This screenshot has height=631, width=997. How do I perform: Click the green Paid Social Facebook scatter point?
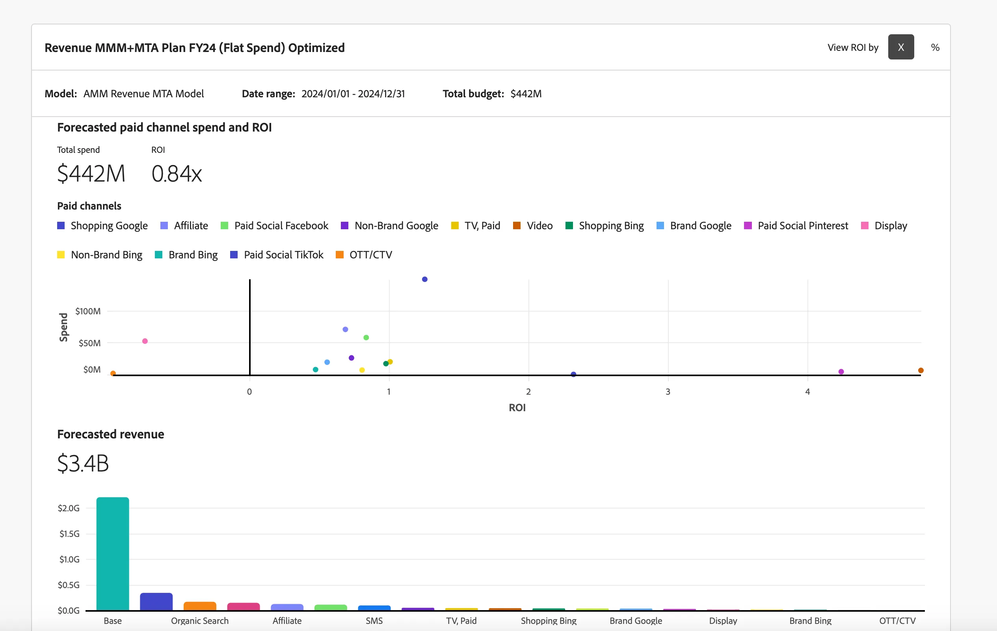366,337
